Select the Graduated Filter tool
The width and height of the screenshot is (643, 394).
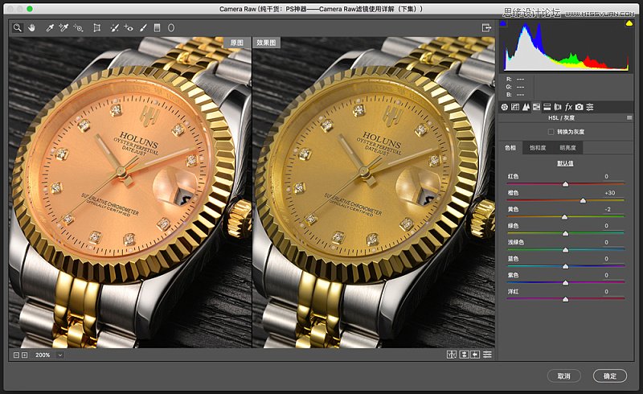click(158, 27)
